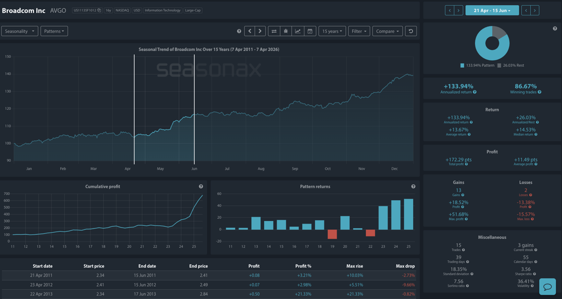The image size is (562, 299).
Task: Click the line chart icon in toolbar
Action: (x=298, y=31)
